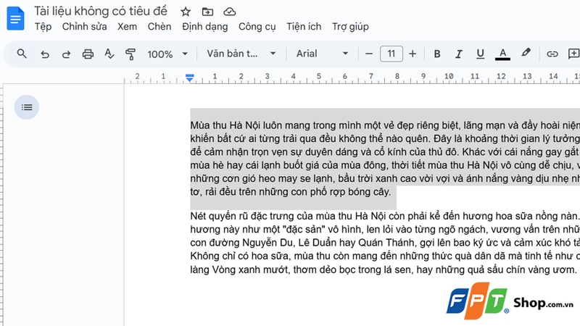The height and width of the screenshot is (326, 580).
Task: Toggle underline formatting
Action: click(x=480, y=54)
